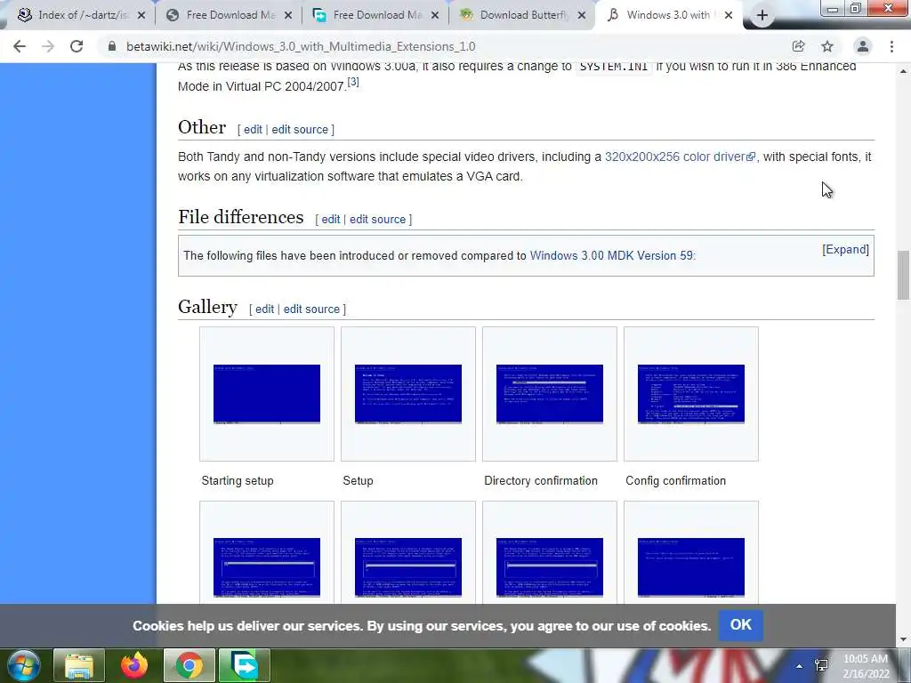Switch to first 'Free Download Ma' tab
Image resolution: width=911 pixels, height=683 pixels.
click(x=229, y=15)
